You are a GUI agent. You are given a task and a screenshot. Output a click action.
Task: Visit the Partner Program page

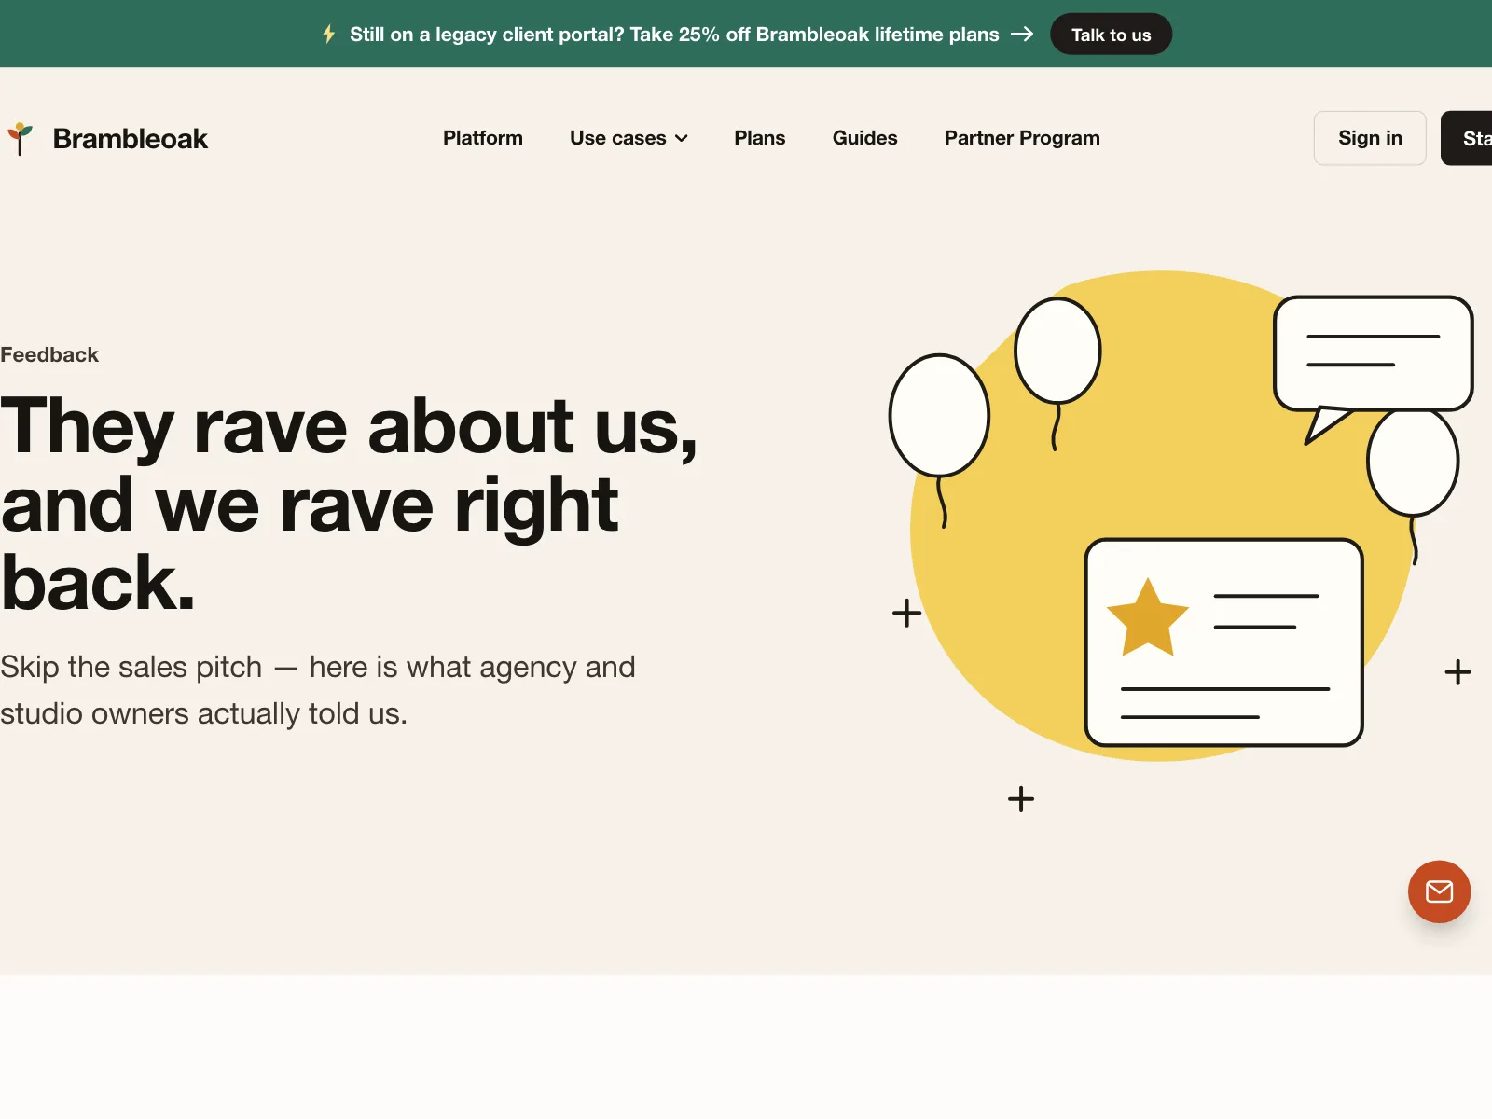point(1022,138)
